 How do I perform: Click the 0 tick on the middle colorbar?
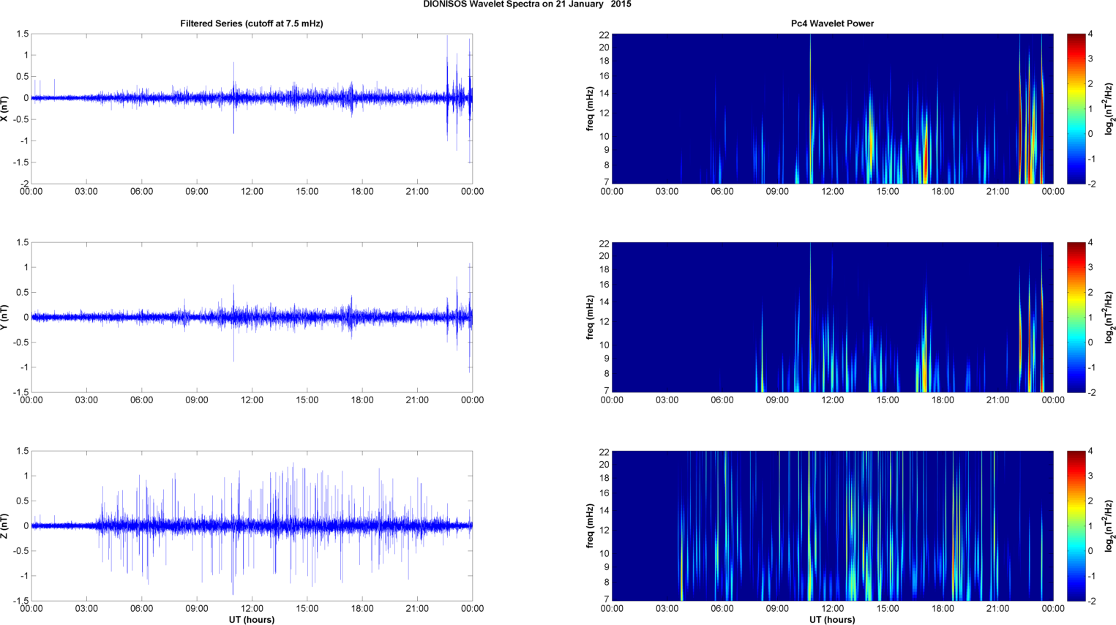pyautogui.click(x=1090, y=342)
